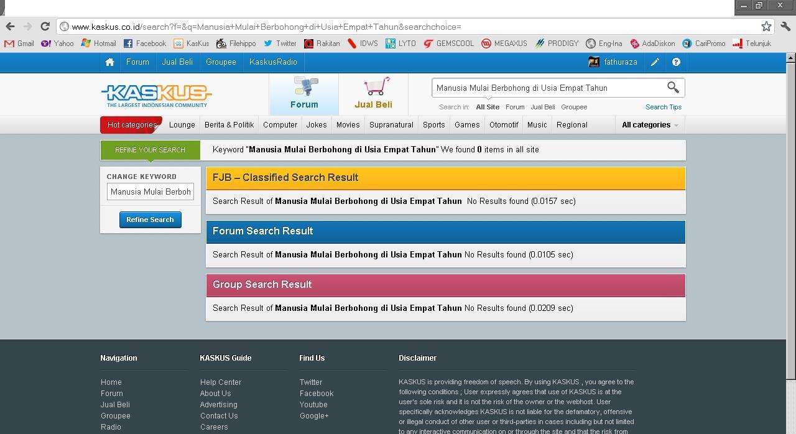Open Youtube link under Find Us

pos(313,405)
